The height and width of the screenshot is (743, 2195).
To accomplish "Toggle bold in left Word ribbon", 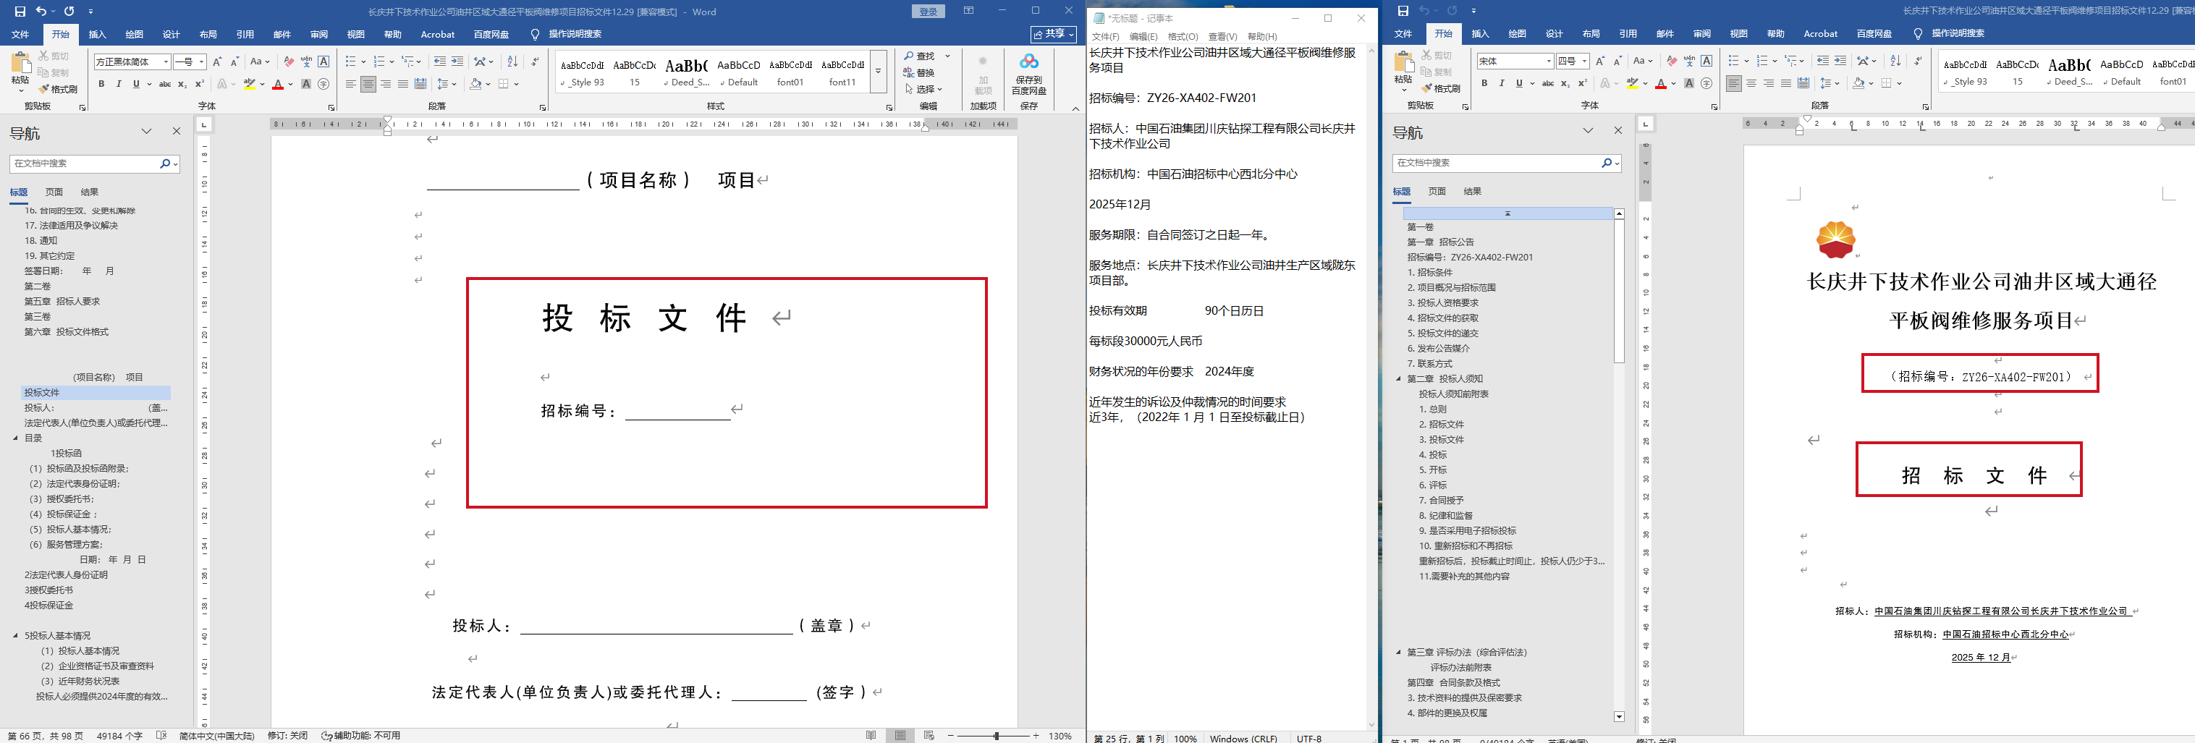I will (101, 83).
